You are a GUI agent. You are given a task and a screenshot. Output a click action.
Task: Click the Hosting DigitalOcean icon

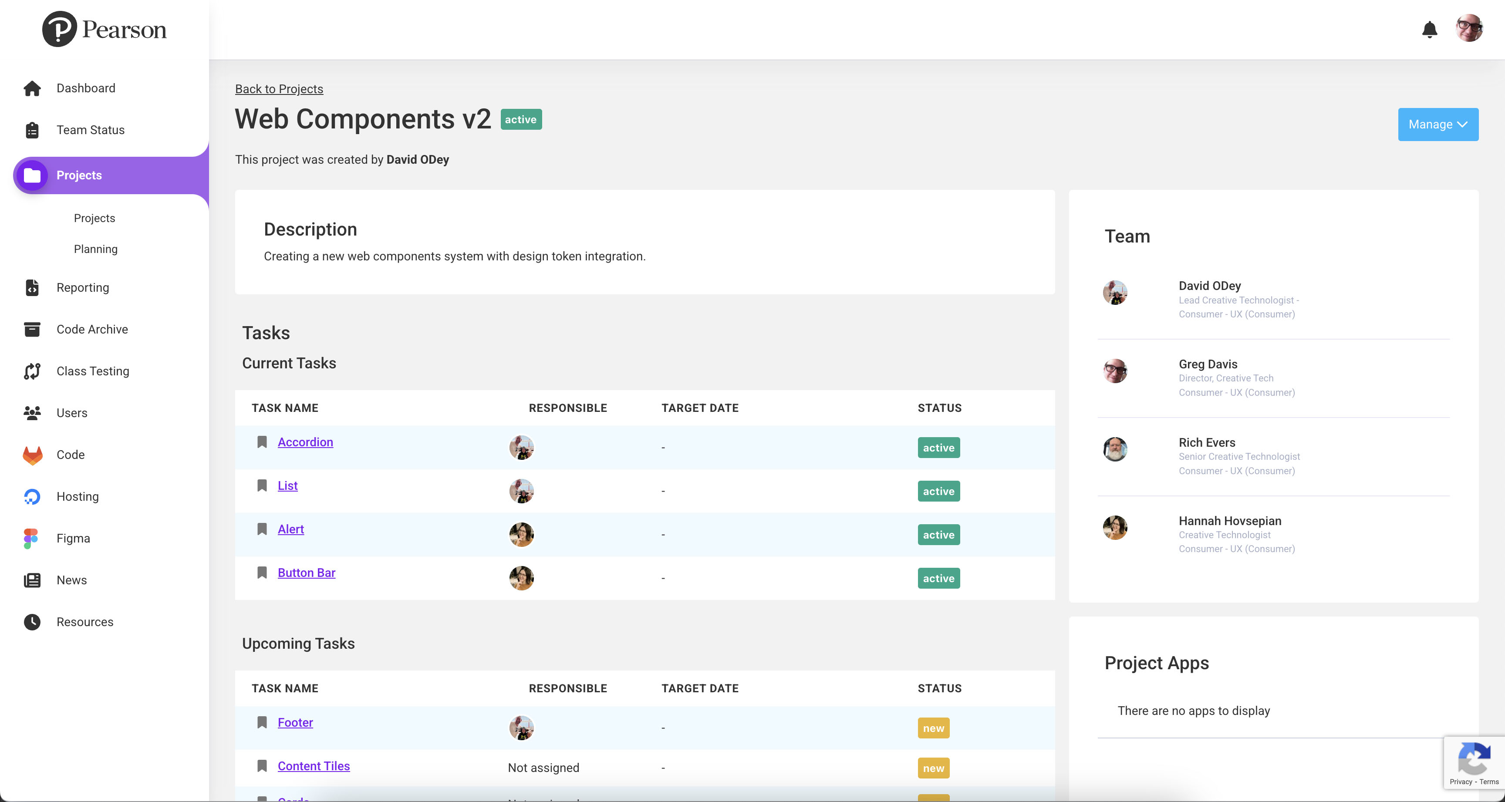pyautogui.click(x=32, y=496)
